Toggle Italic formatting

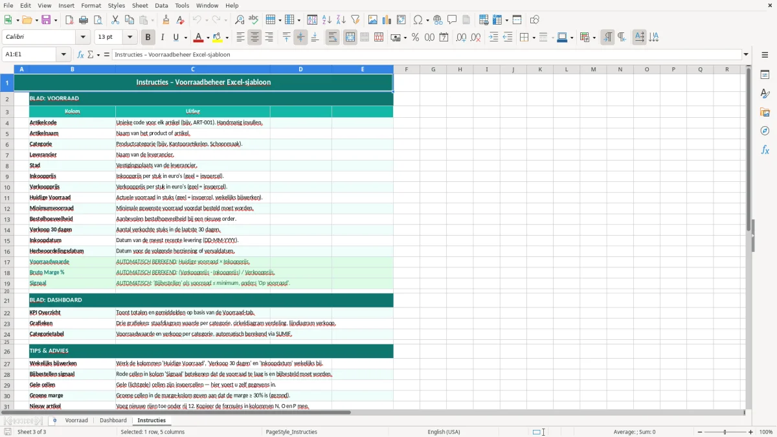[162, 38]
